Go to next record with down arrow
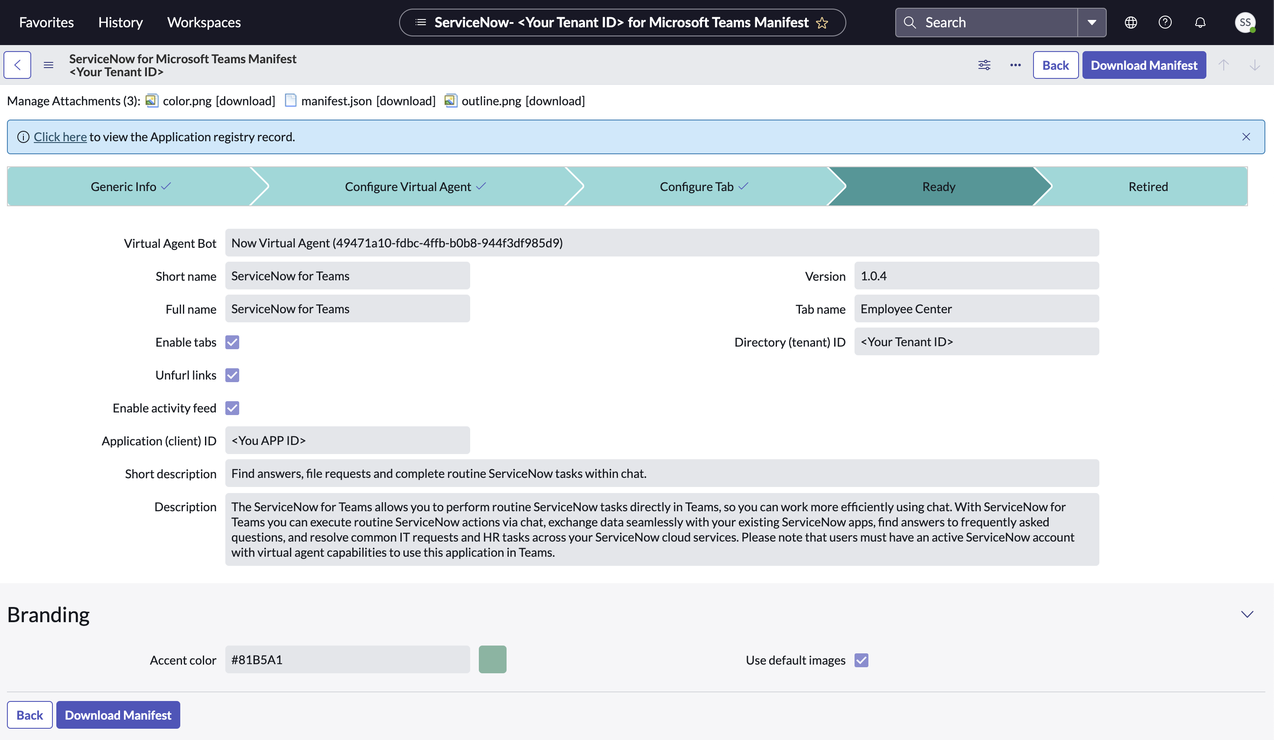This screenshot has width=1274, height=740. click(x=1254, y=65)
